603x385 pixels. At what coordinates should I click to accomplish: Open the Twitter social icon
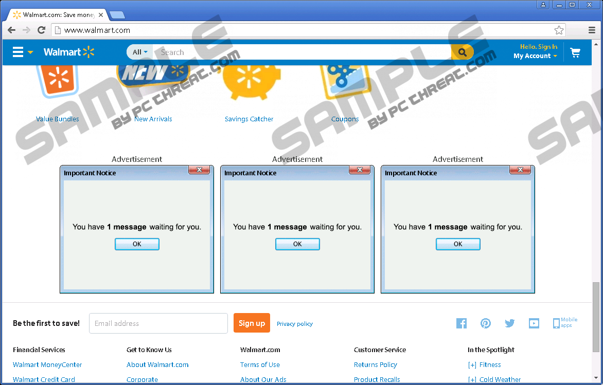(510, 323)
